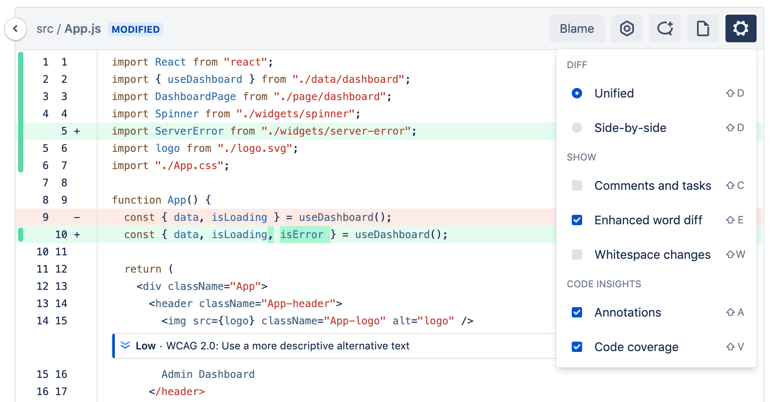This screenshot has width=773, height=402.
Task: Click the minus marker on removed line 9
Action: [77, 217]
